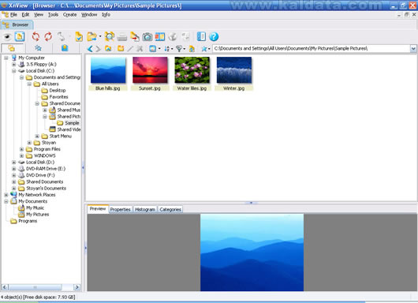
Task: Click the blue layout panel icon
Action: pos(201,36)
